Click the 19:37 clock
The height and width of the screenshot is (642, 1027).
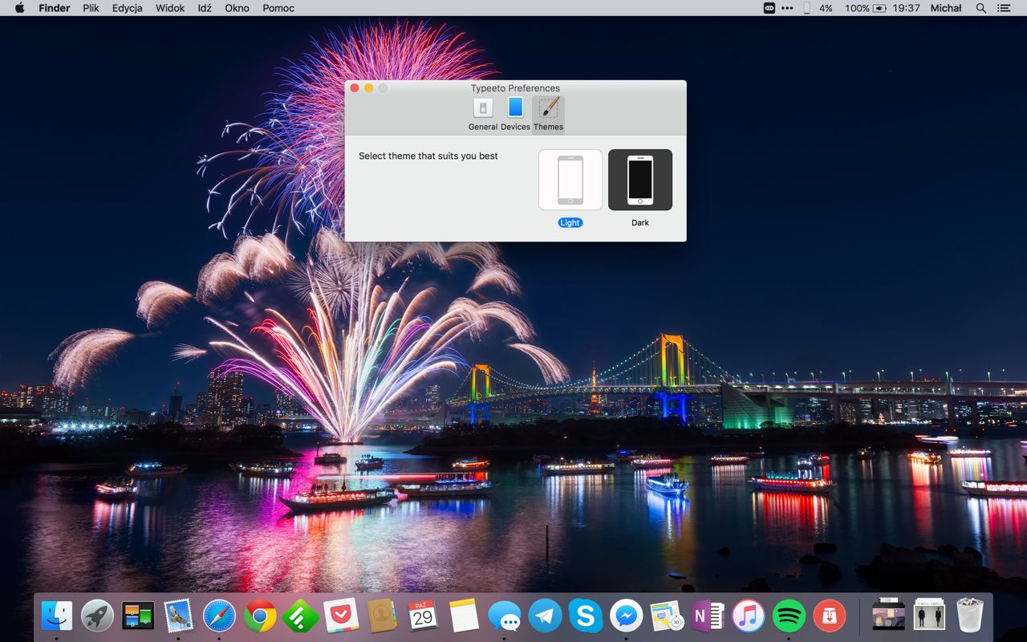[906, 8]
